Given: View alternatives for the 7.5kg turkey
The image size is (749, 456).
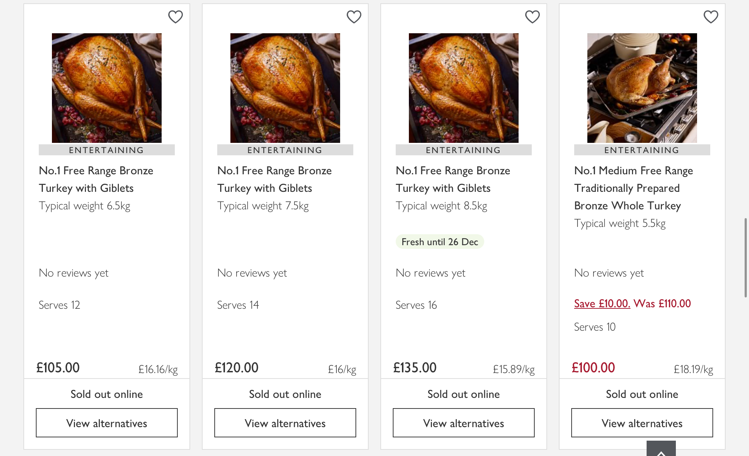Looking at the screenshot, I should pyautogui.click(x=285, y=423).
